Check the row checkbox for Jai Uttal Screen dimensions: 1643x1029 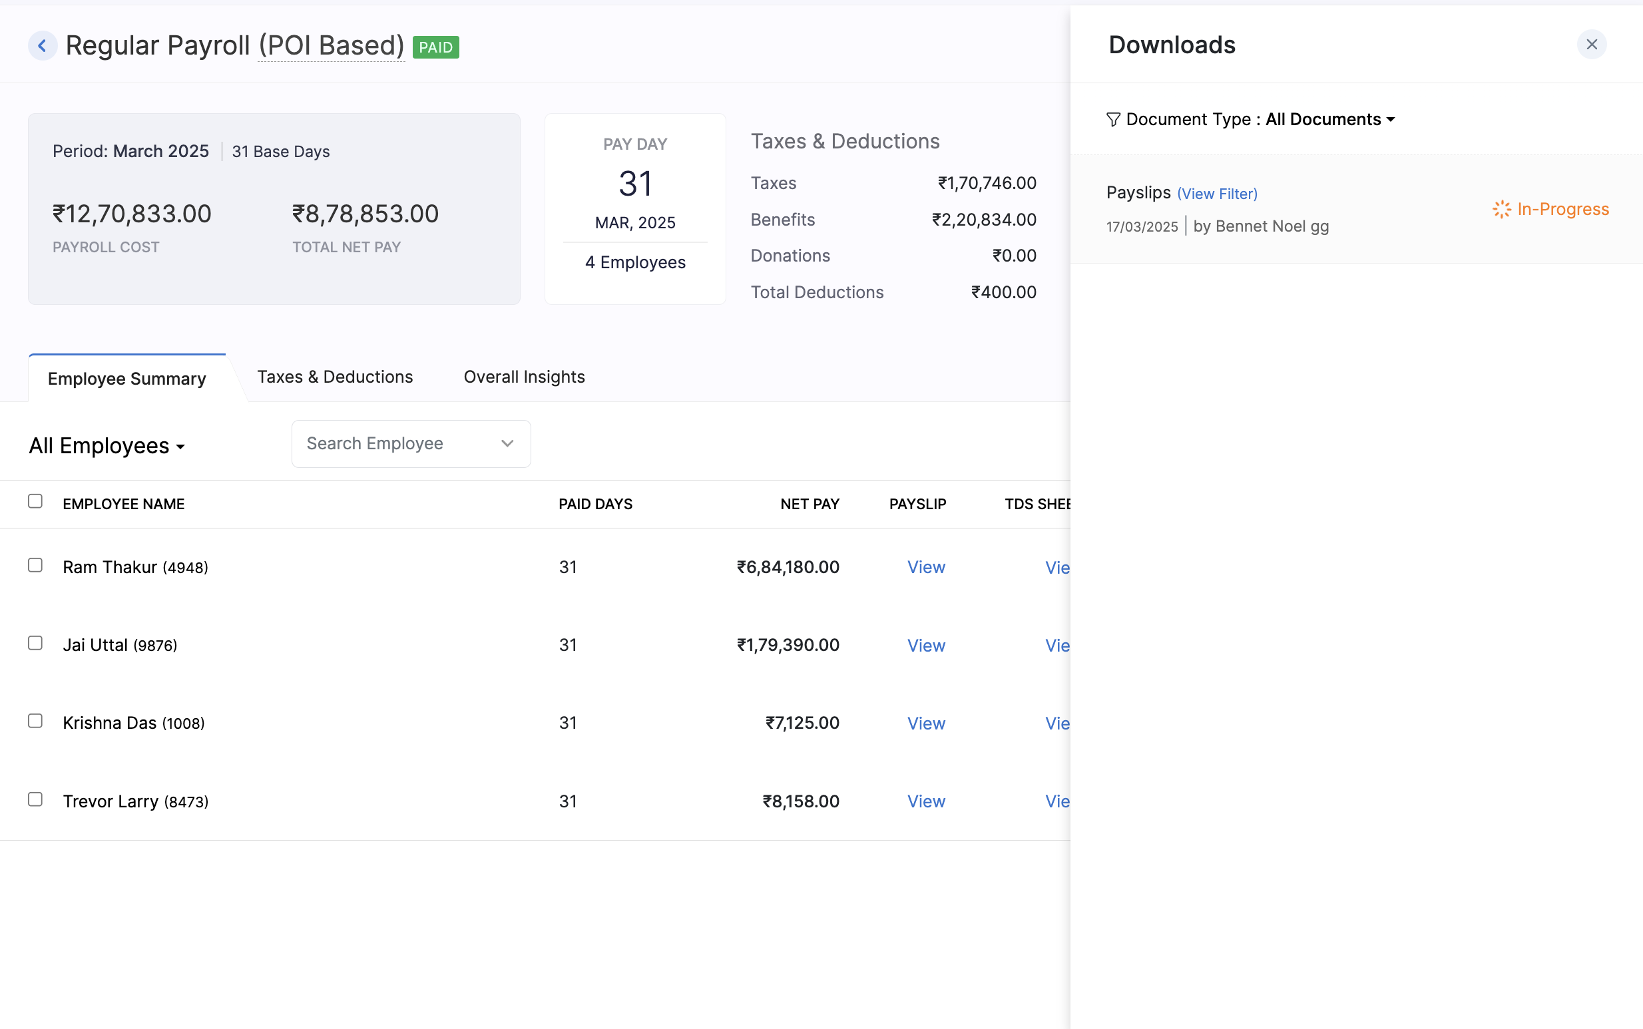[x=35, y=642]
